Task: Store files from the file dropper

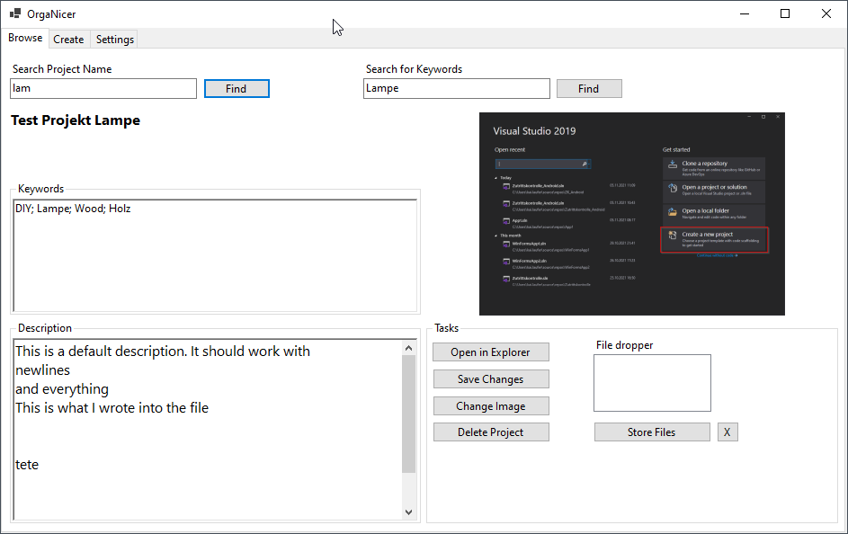Action: (652, 432)
